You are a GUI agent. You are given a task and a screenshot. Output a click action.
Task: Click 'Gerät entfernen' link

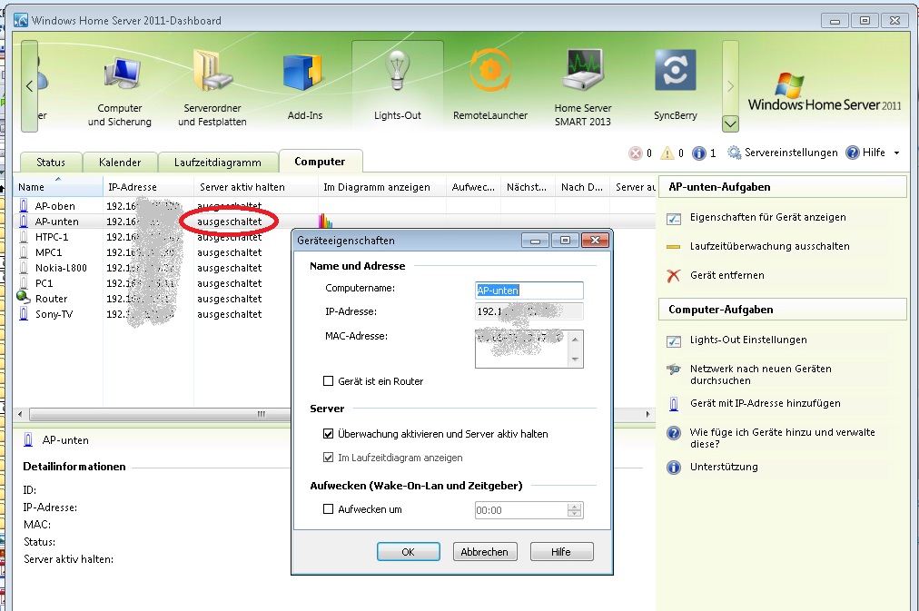pyautogui.click(x=726, y=275)
